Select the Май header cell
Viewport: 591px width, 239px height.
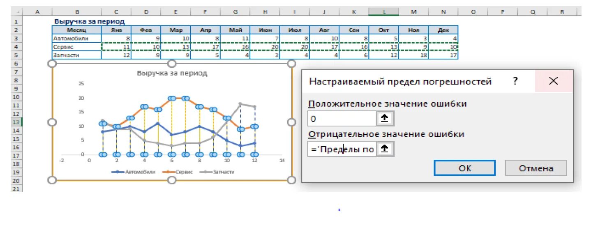(235, 30)
